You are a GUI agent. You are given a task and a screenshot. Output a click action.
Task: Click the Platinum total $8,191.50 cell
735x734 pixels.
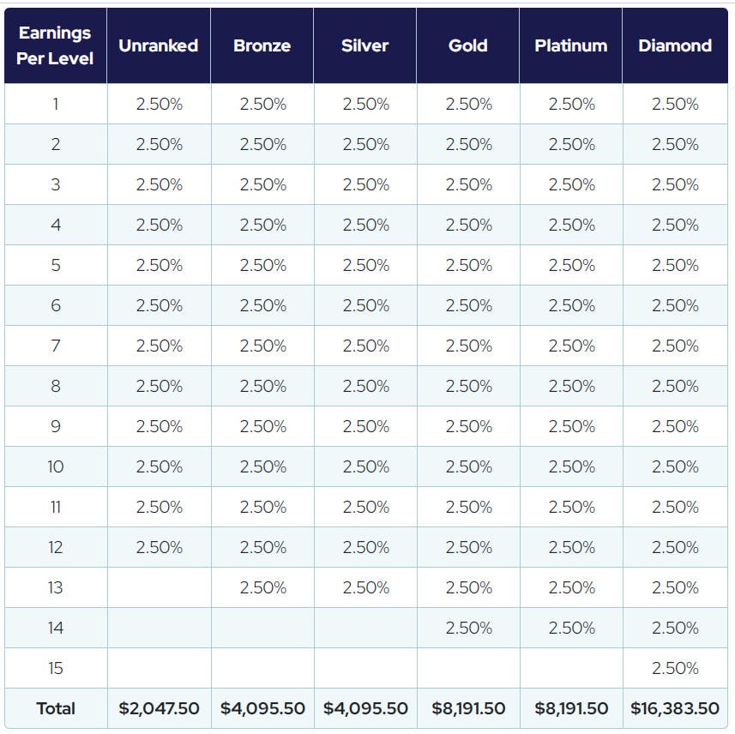click(x=571, y=708)
